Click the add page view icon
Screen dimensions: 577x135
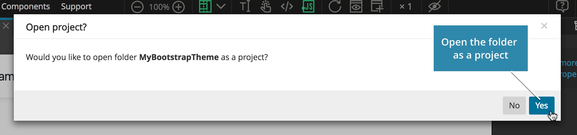click(377, 7)
